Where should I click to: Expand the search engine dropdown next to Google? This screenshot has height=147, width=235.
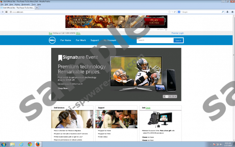click(x=180, y=12)
